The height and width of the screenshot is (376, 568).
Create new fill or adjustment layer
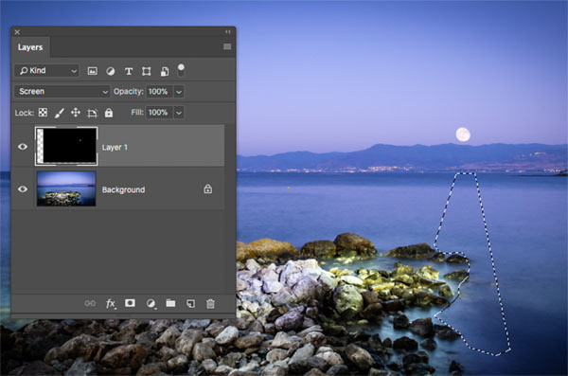[x=151, y=303]
